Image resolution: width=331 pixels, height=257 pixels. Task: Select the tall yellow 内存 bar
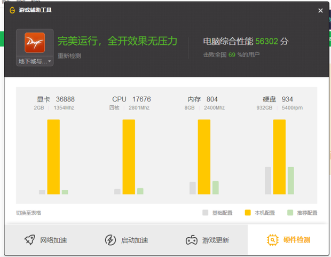pyautogui.click(x=204, y=157)
